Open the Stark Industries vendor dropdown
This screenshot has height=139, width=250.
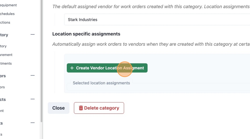(x=157, y=19)
